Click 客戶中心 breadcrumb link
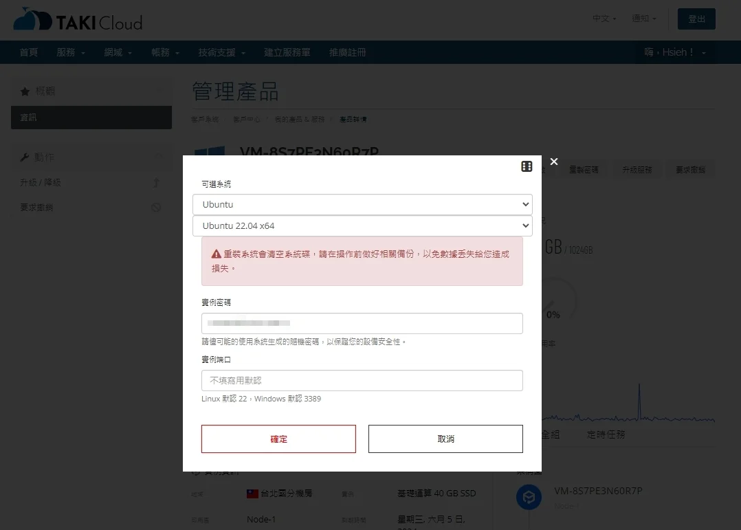This screenshot has width=741, height=530. click(x=246, y=120)
